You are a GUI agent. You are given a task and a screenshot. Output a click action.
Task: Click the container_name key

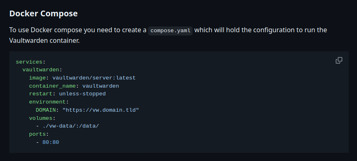point(52,86)
